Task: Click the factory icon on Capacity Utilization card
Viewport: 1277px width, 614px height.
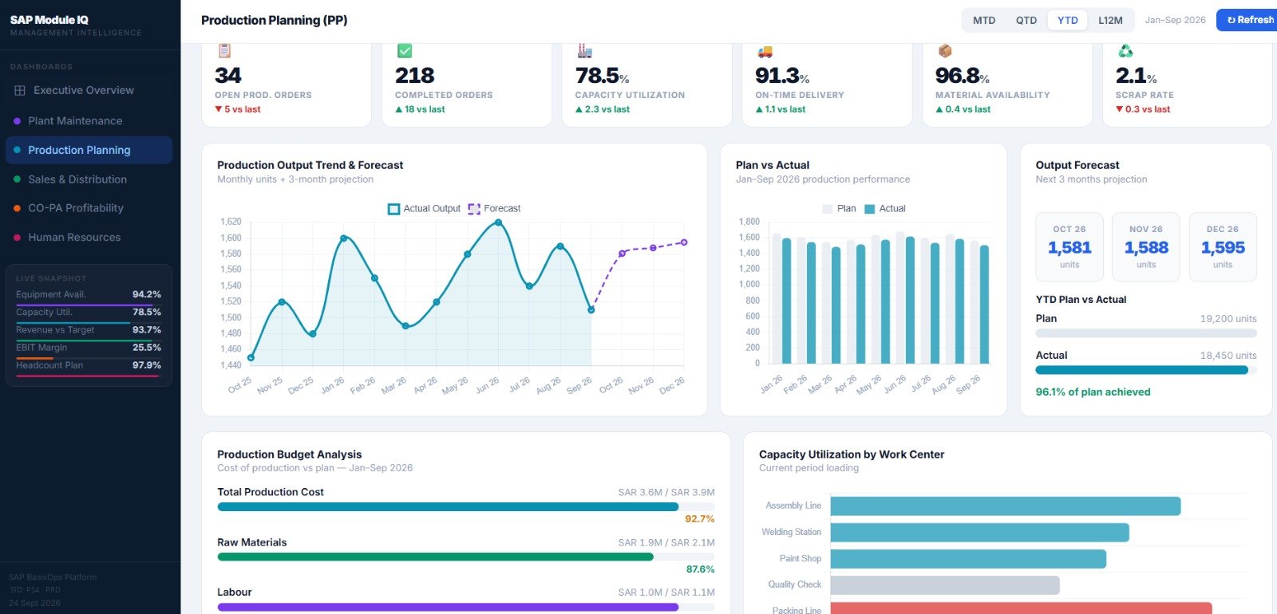Action: [585, 51]
